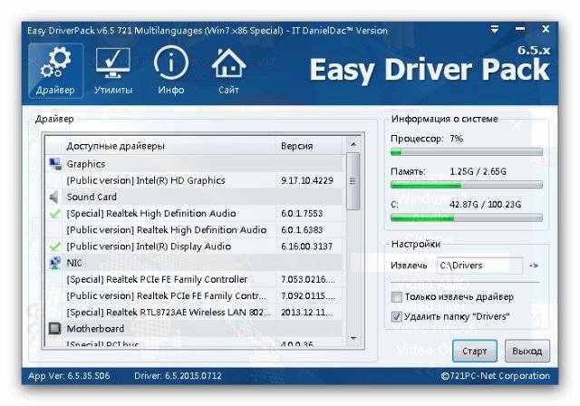Image resolution: width=580 pixels, height=406 pixels.
Task: Select Public version Realtek High Definition Audio
Action: coord(196,230)
